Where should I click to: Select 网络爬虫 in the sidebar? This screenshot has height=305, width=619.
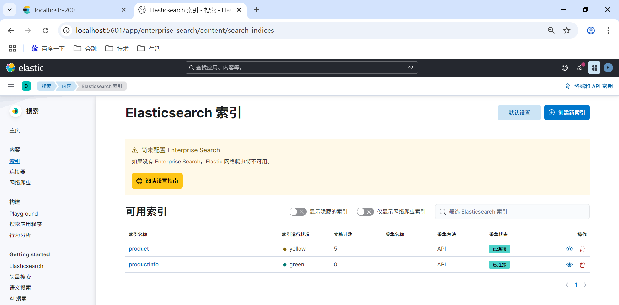point(20,183)
